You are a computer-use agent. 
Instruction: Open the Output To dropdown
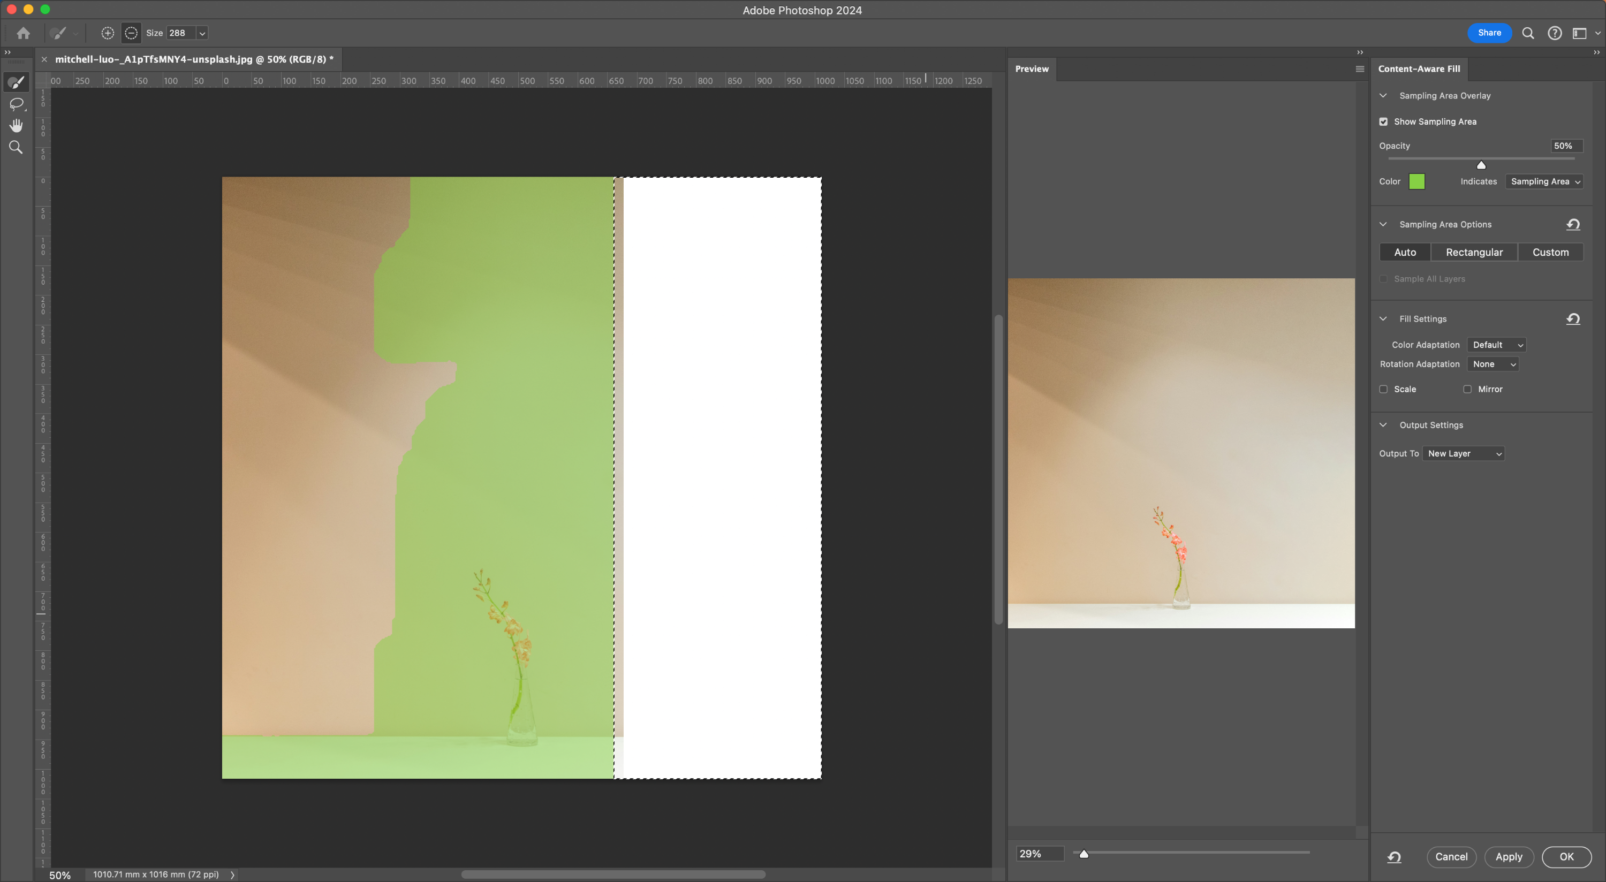coord(1463,454)
